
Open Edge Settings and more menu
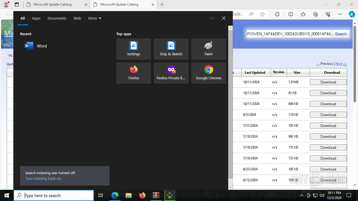(x=340, y=15)
